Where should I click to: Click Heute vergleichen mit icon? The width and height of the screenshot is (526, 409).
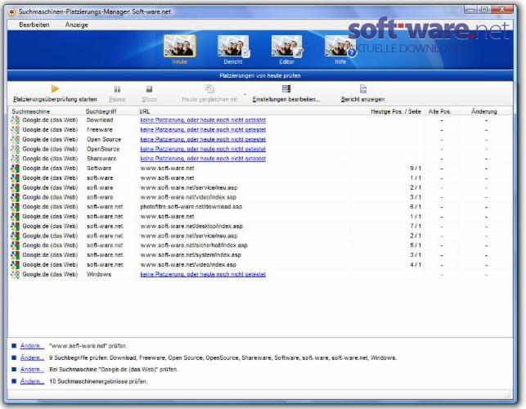click(x=209, y=88)
